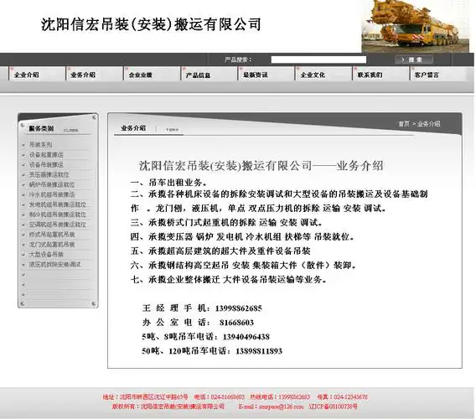This screenshot has height=419, width=476.
Task: Click the phone number 13998862685 in the content
Action: tap(239, 308)
